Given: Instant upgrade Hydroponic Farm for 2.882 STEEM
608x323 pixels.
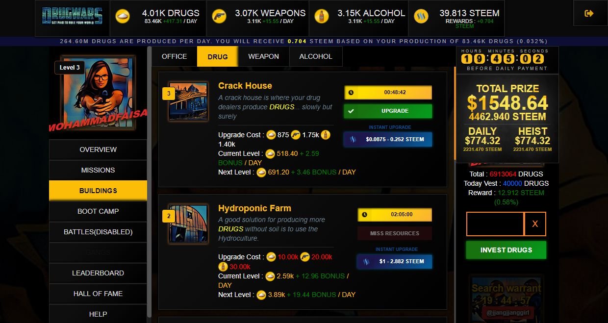Looking at the screenshot, I should click(395, 261).
